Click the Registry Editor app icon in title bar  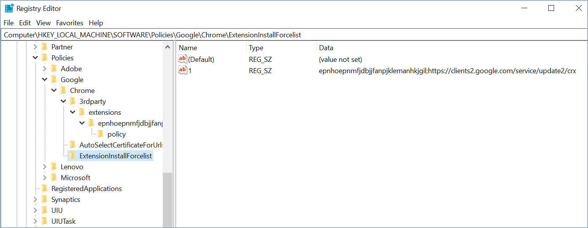9,8
